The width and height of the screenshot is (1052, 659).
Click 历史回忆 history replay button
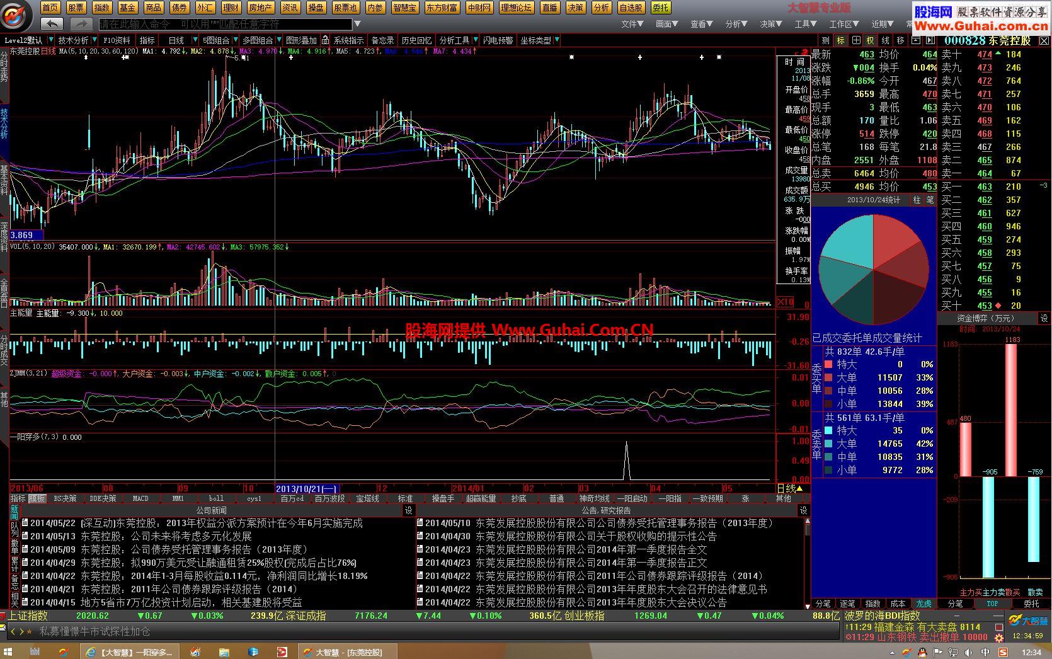coord(416,40)
